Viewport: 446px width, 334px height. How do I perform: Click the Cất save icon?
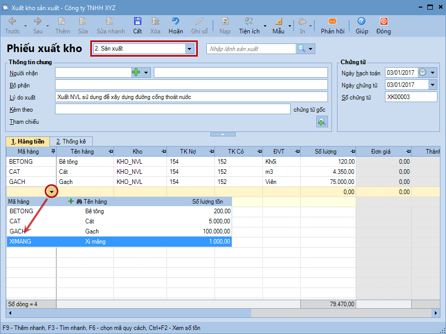point(137,21)
